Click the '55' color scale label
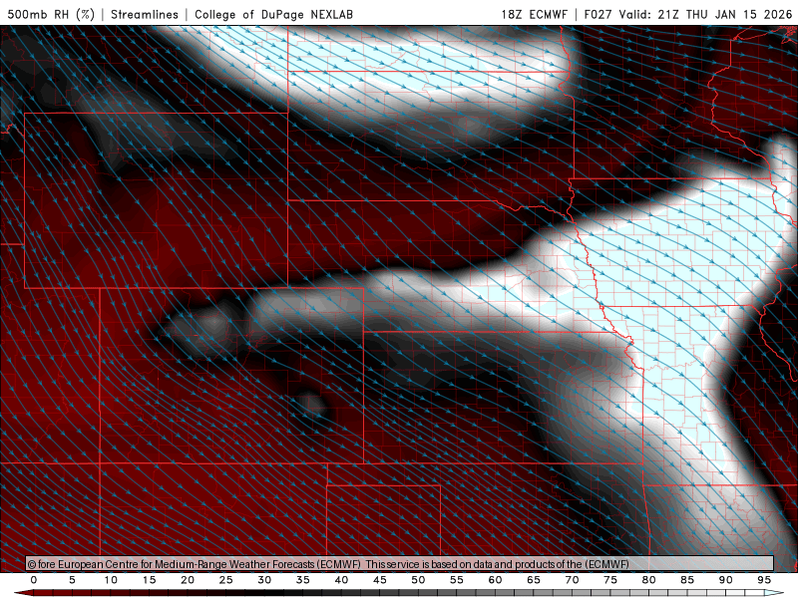This screenshot has width=798, height=598. tap(457, 580)
